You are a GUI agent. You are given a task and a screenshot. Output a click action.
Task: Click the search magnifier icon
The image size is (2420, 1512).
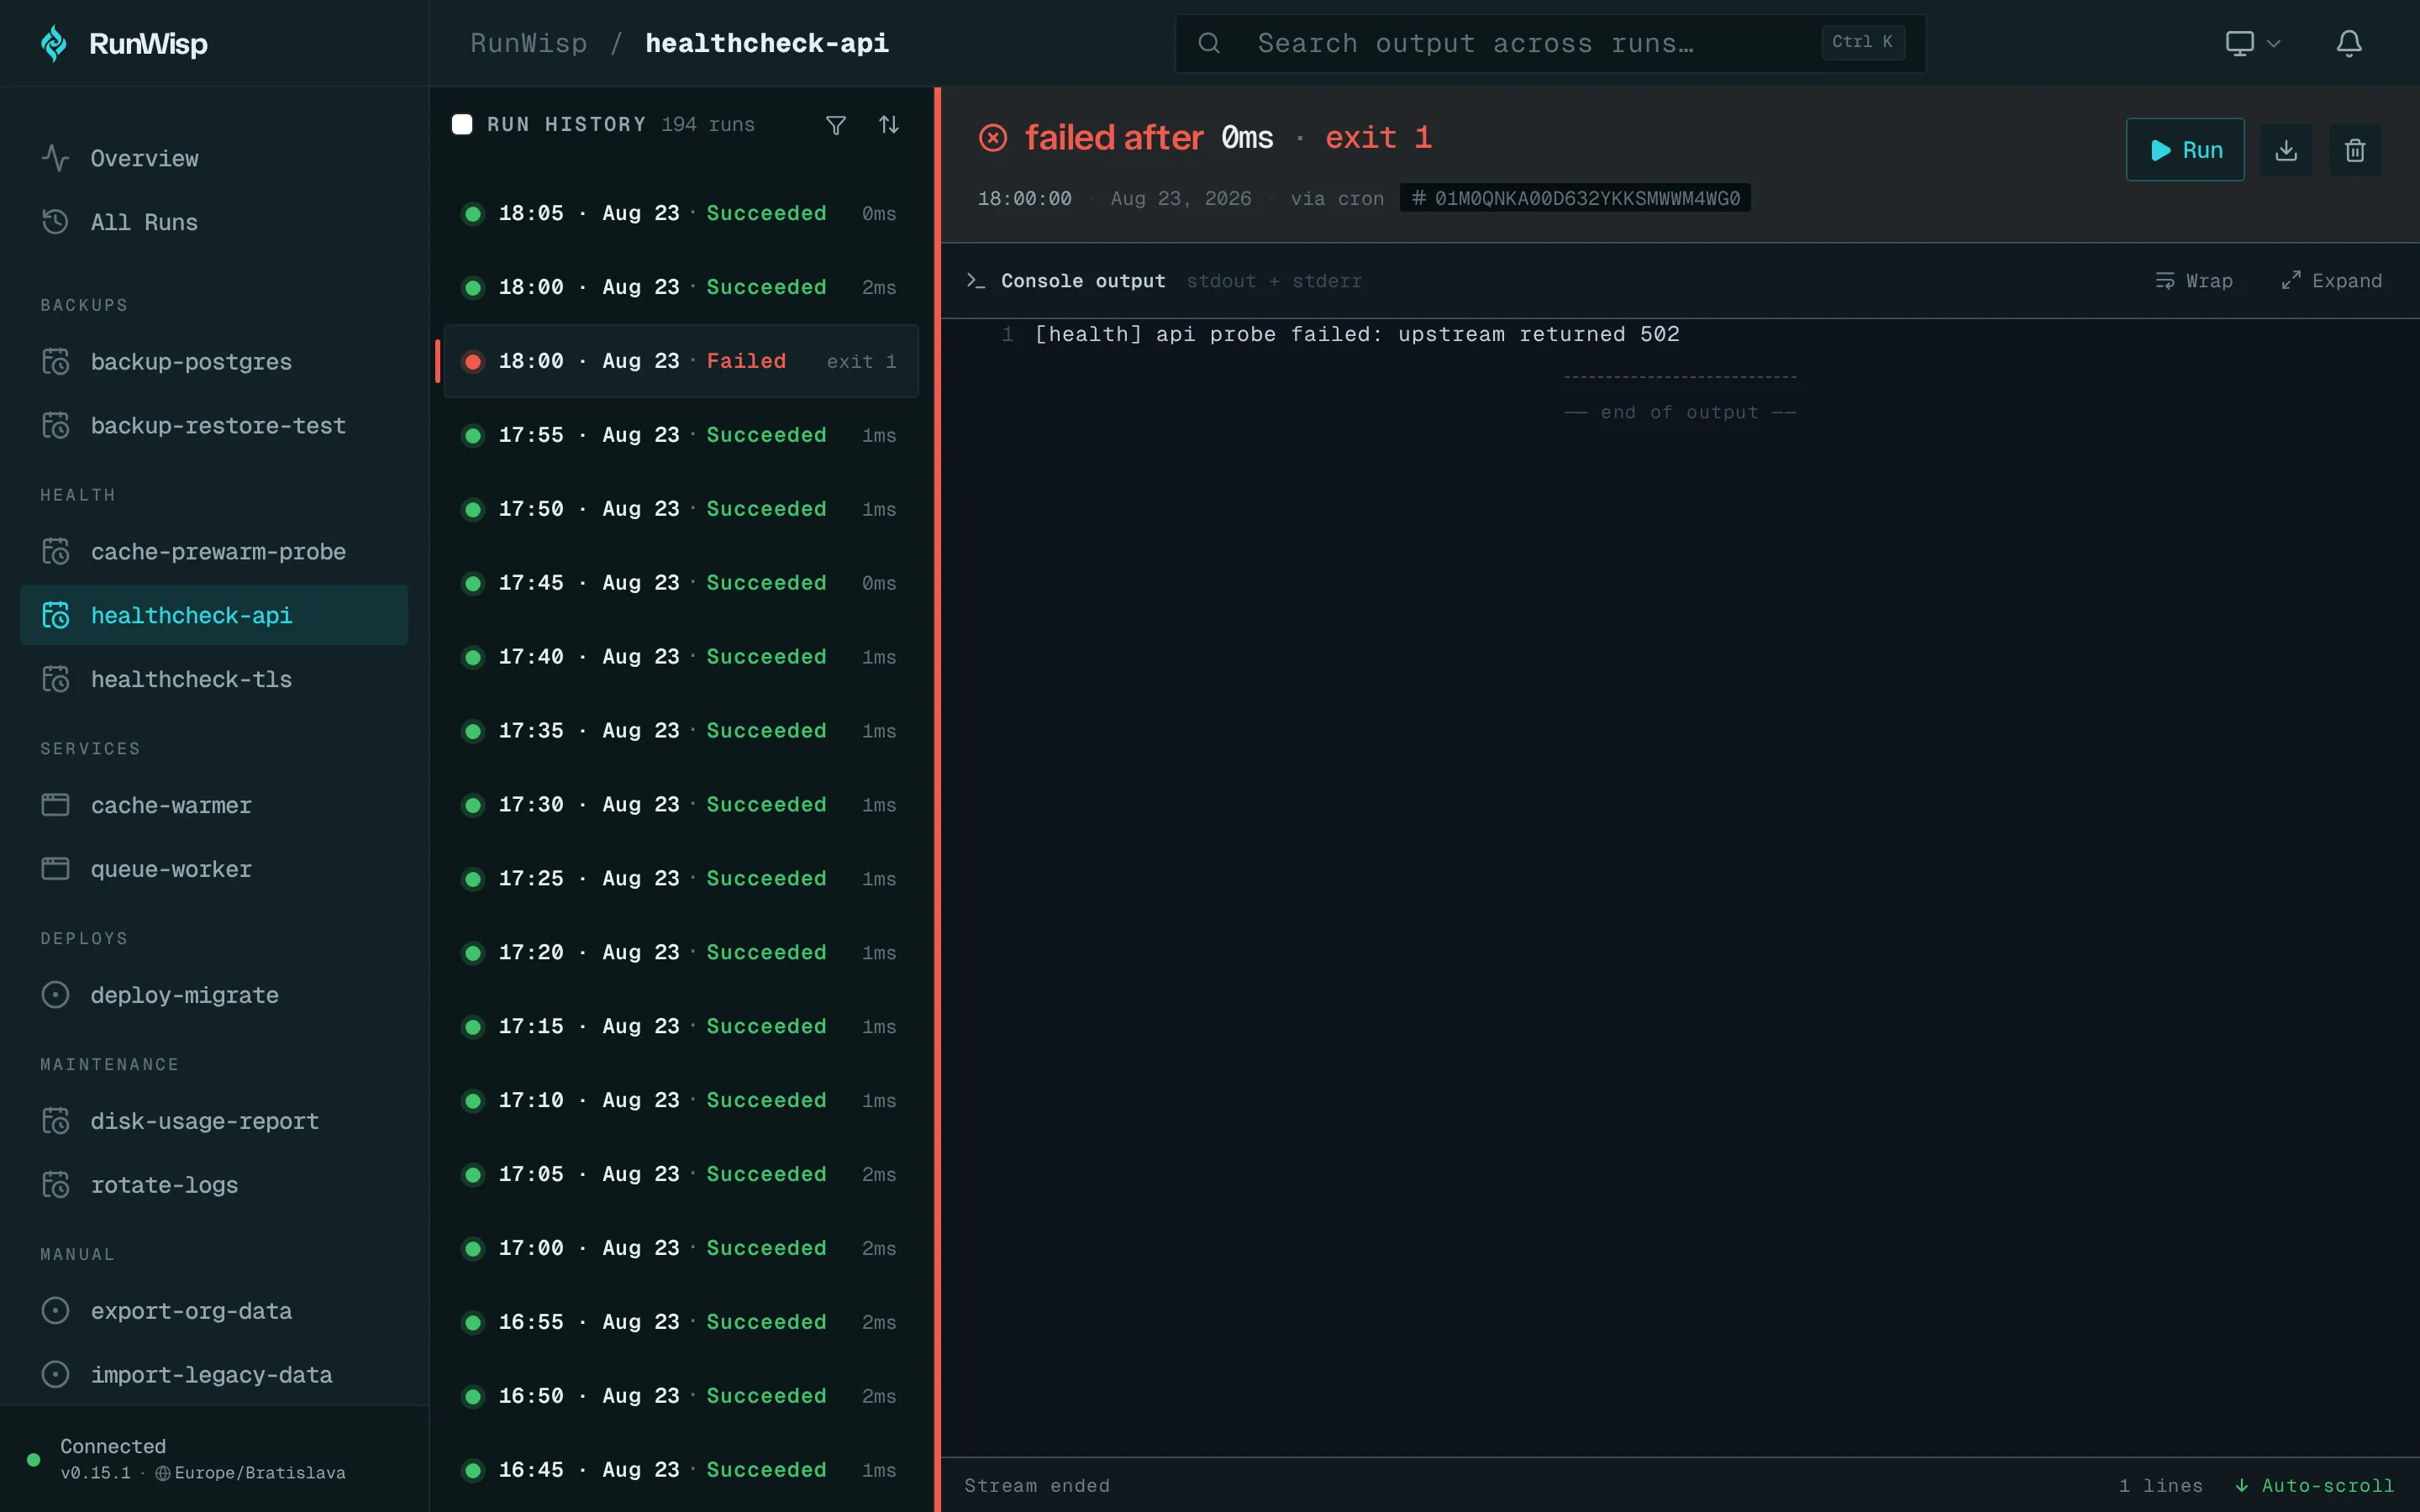click(1209, 43)
